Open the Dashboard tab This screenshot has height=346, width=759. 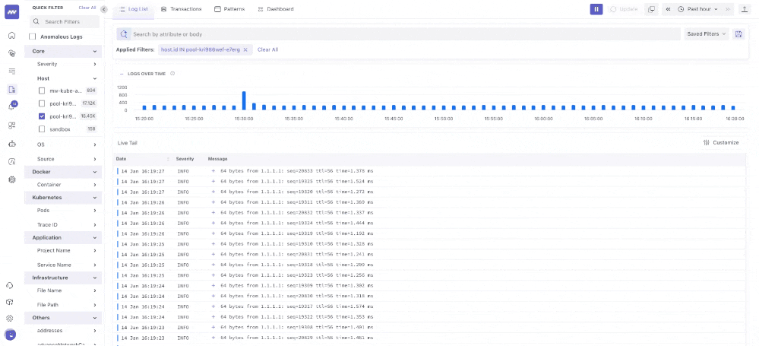[x=276, y=9]
